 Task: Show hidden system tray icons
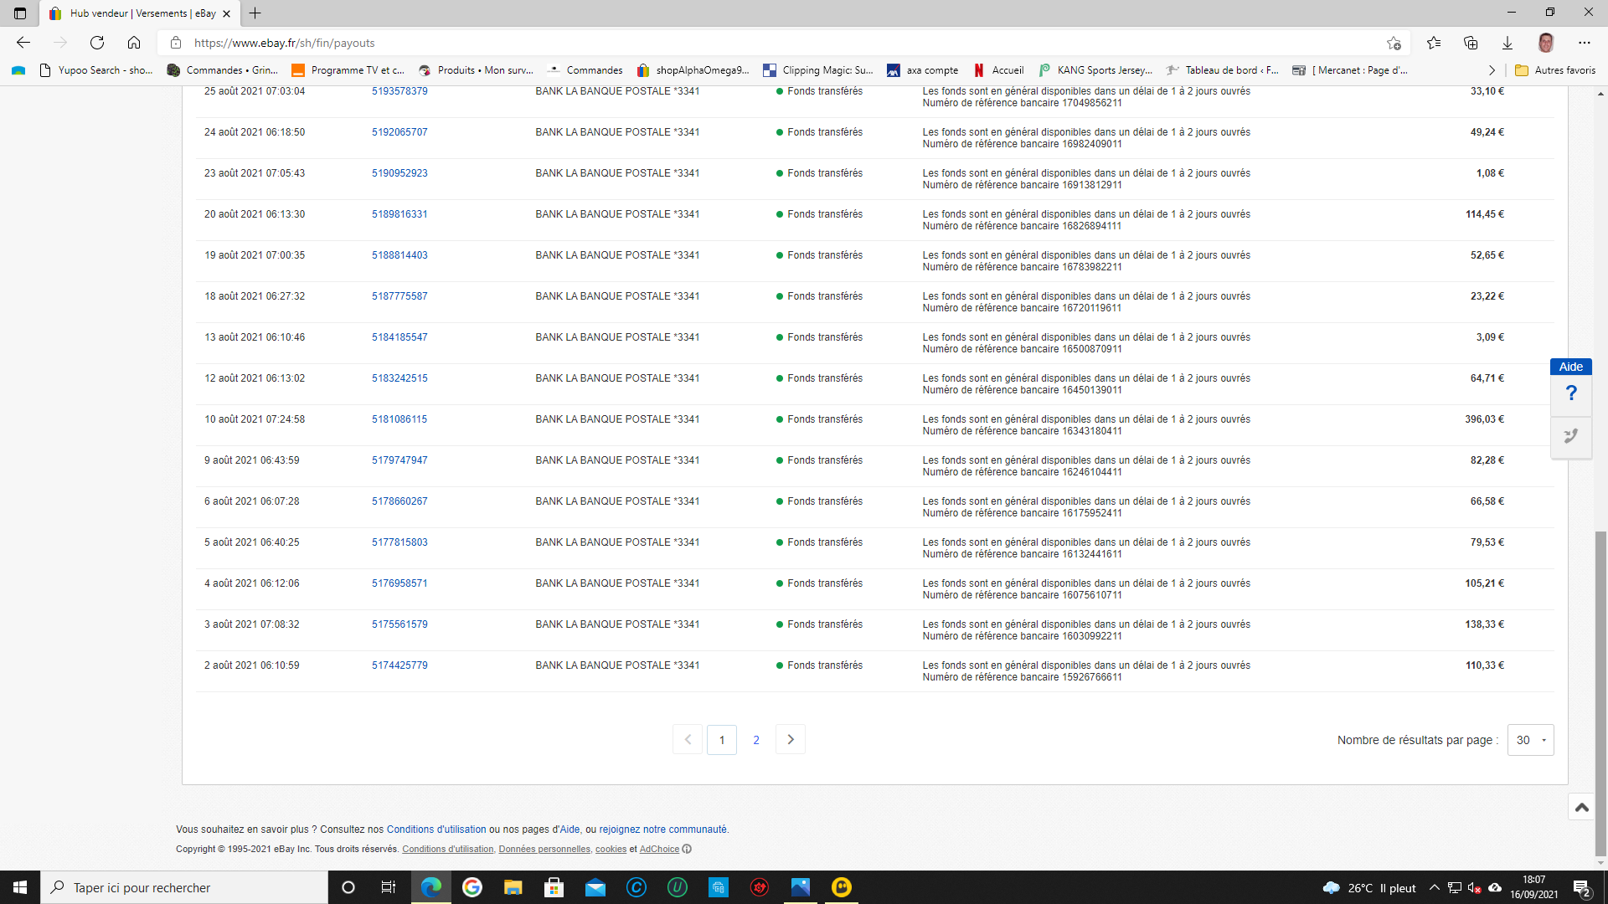[1434, 887]
